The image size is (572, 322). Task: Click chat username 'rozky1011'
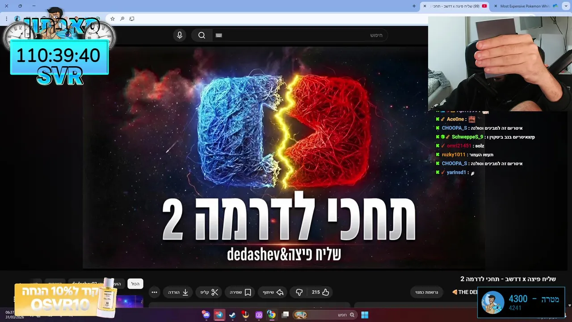tap(454, 155)
